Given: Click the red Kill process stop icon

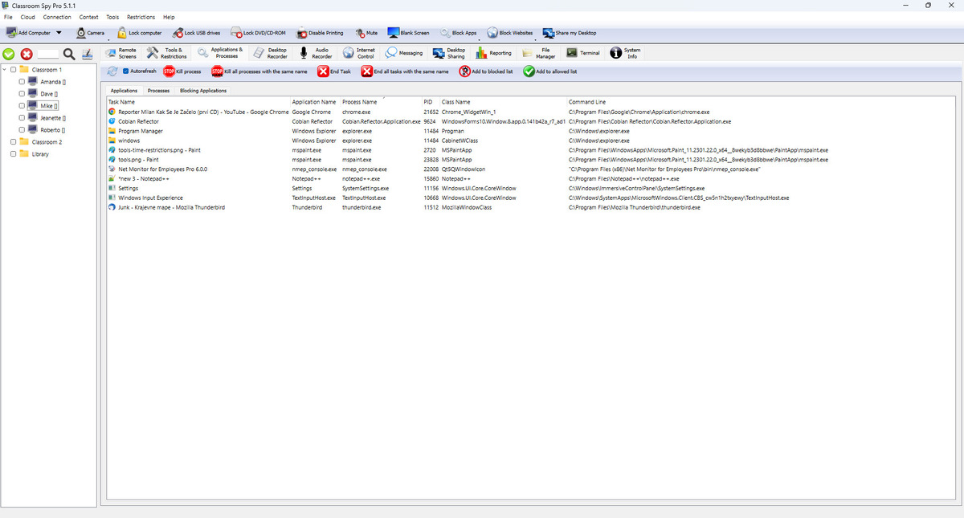Looking at the screenshot, I should click(x=169, y=71).
